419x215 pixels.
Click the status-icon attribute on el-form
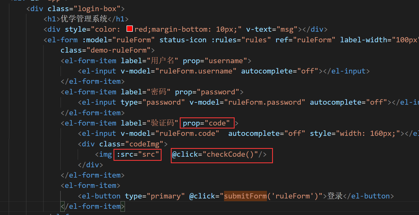click(x=183, y=40)
